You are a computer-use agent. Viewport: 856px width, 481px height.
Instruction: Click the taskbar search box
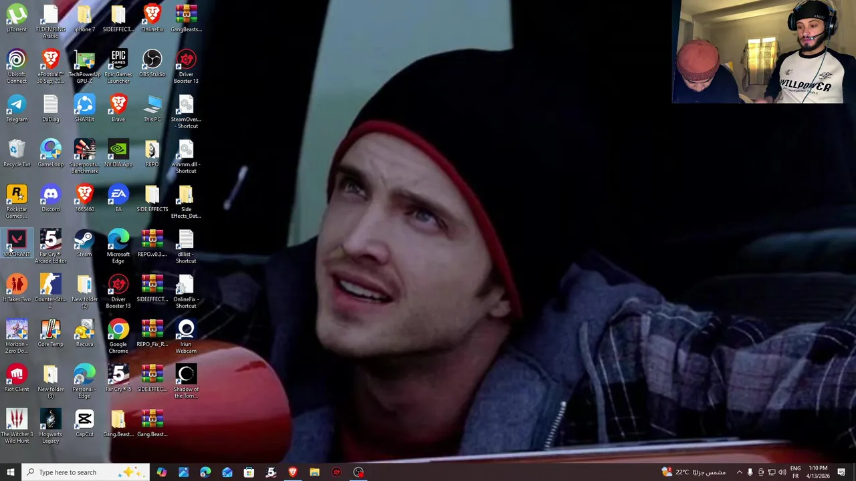(86, 472)
